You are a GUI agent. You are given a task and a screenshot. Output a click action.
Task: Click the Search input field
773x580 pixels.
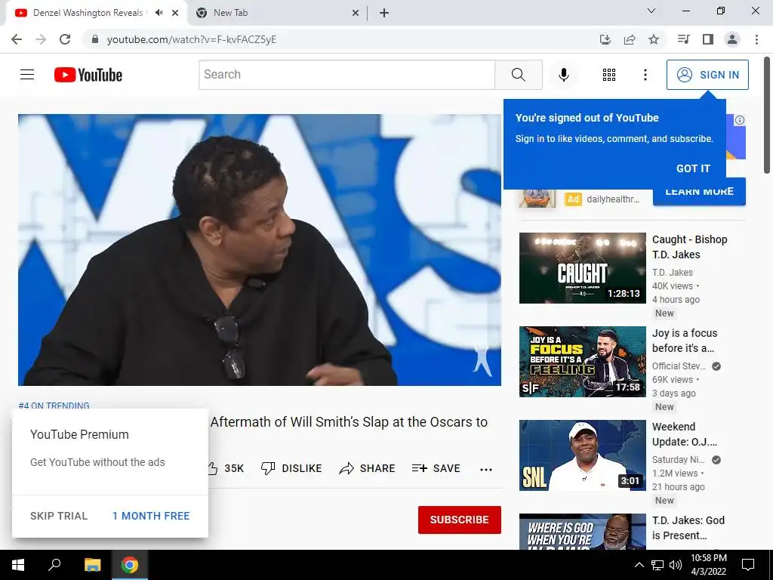(x=346, y=75)
